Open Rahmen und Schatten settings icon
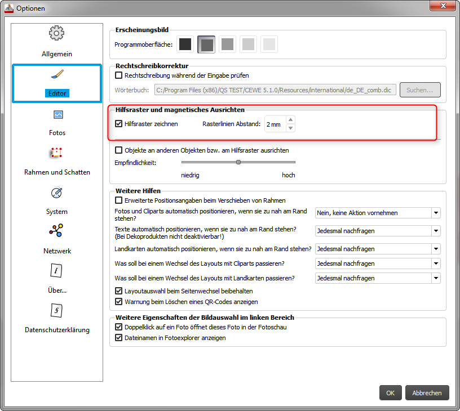460x411 pixels. click(x=56, y=153)
